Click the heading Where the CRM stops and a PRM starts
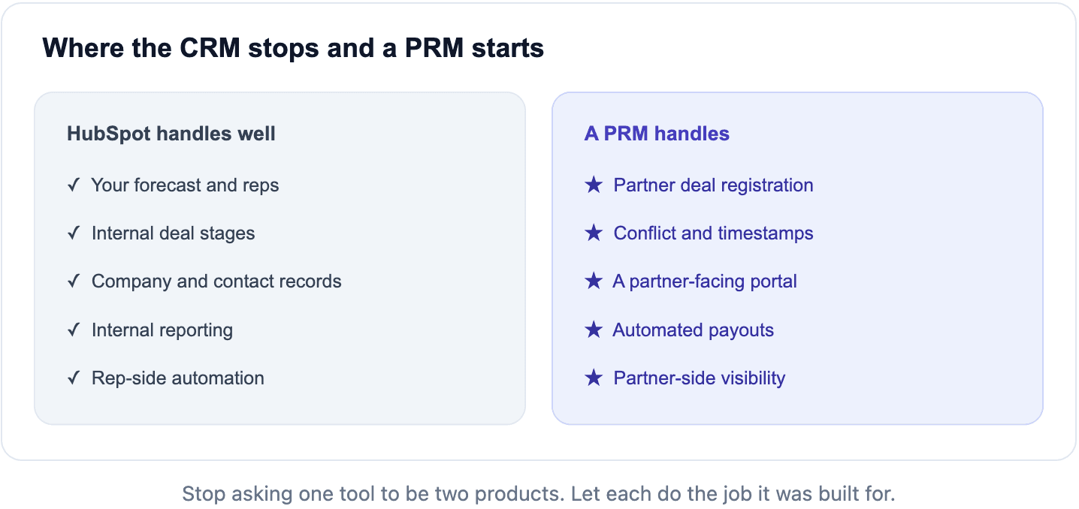The width and height of the screenshot is (1079, 509). tap(293, 48)
